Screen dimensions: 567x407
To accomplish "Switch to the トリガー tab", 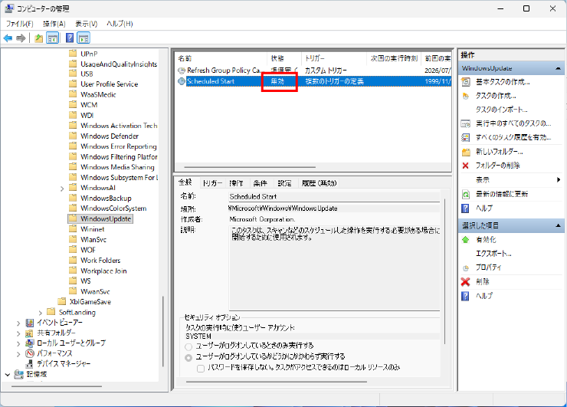I will [212, 183].
